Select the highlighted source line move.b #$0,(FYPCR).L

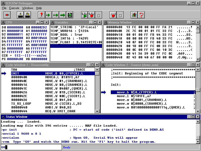tap(153, 92)
